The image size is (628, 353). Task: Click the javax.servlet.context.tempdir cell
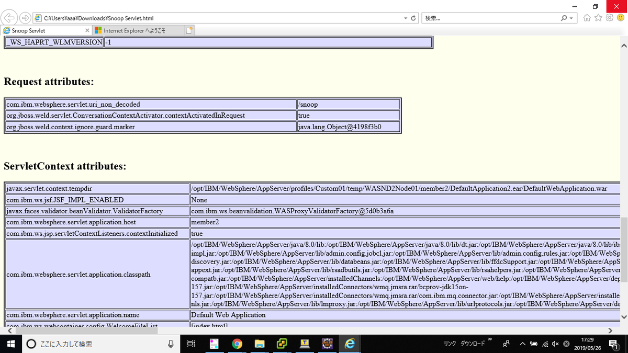pos(97,188)
